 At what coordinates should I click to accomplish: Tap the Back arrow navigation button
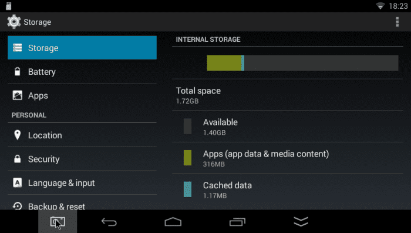(109, 222)
